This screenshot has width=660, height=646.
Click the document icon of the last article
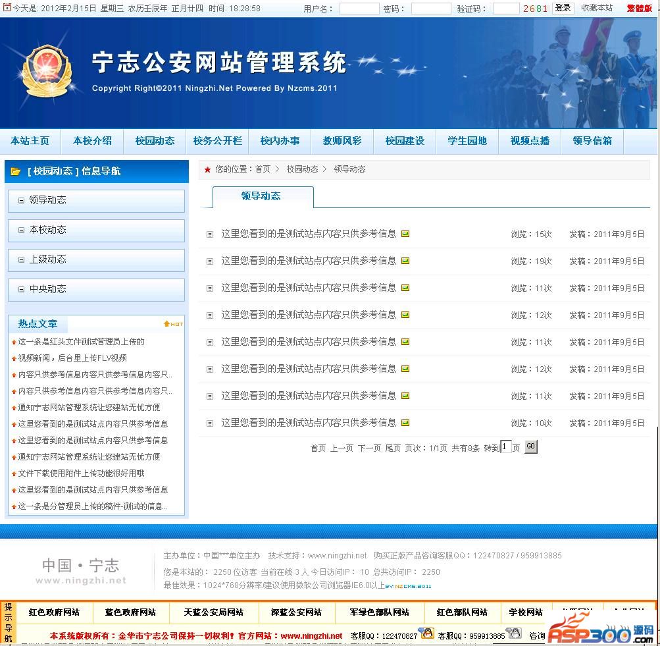[x=210, y=423]
